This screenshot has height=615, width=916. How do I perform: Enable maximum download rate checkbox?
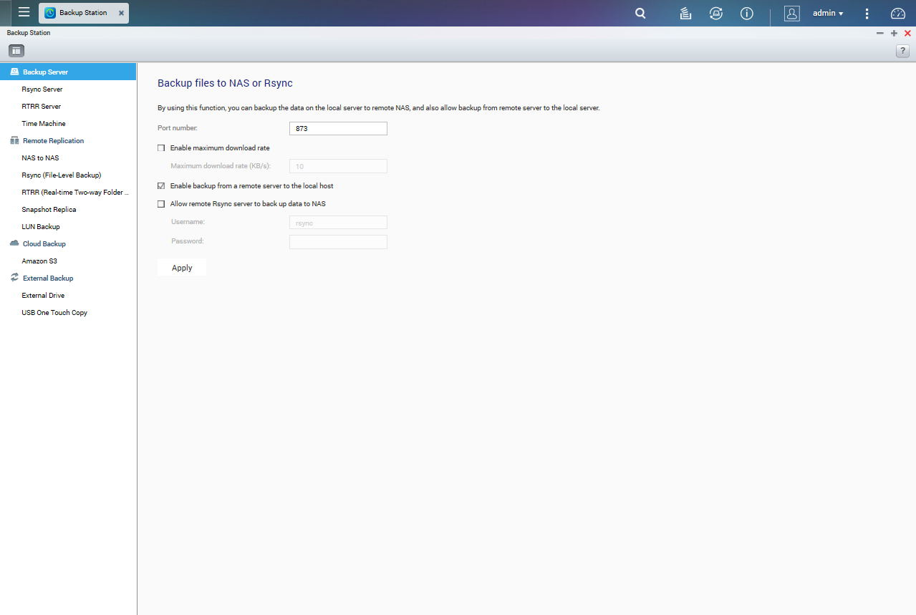coord(161,148)
